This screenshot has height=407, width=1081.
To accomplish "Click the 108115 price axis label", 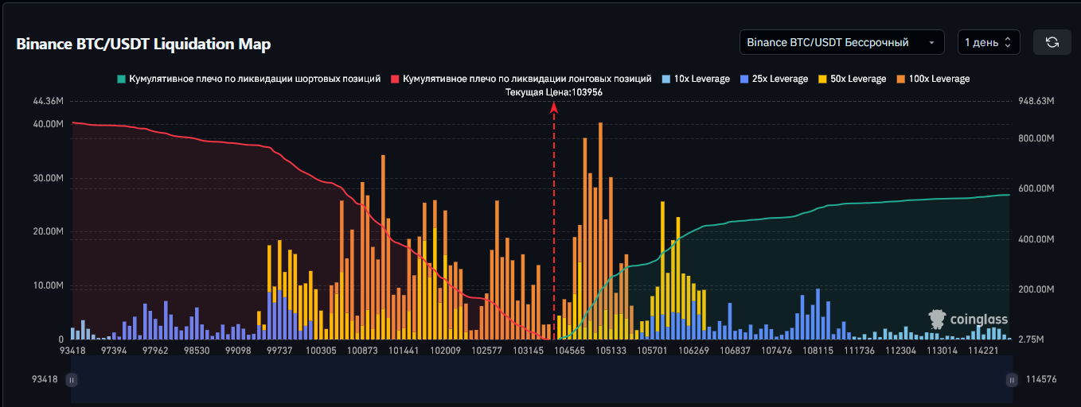I will 818,351.
